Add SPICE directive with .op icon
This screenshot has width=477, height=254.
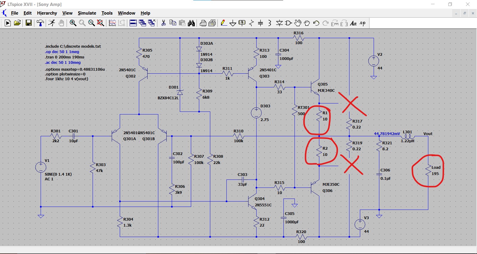[363, 23]
